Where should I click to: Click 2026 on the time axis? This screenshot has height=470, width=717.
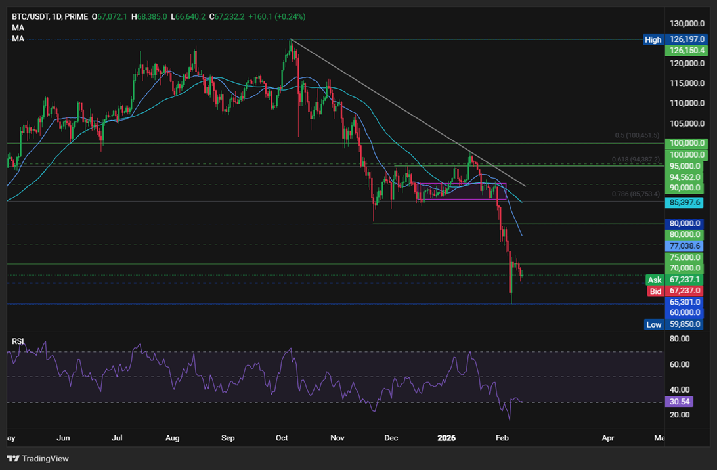[x=448, y=438]
